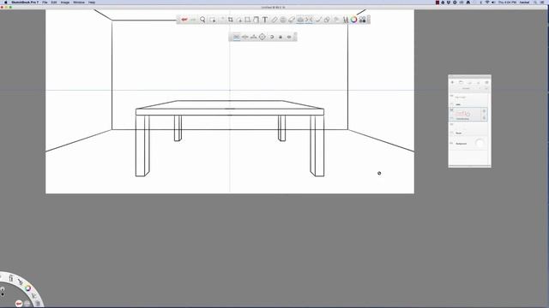Lock the perspective vanishing point
Screen dimensions: 549x308
point(281,37)
